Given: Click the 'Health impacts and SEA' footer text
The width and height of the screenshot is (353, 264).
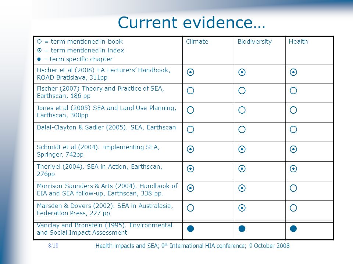Looking at the screenshot, I should [x=192, y=246].
